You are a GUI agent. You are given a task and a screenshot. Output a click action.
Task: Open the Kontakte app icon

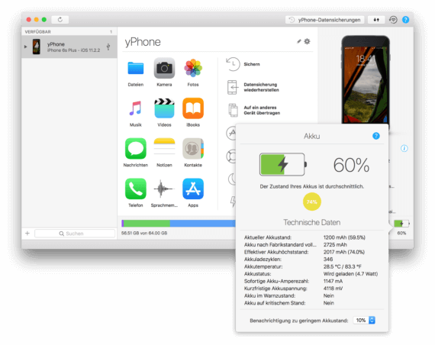point(193,149)
